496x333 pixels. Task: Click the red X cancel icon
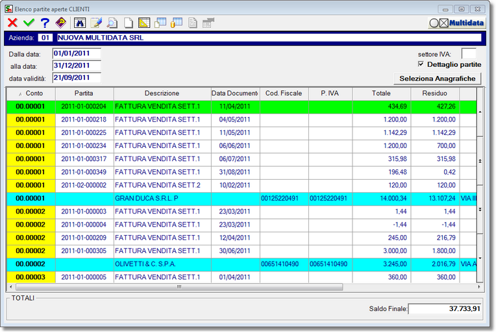coord(12,23)
